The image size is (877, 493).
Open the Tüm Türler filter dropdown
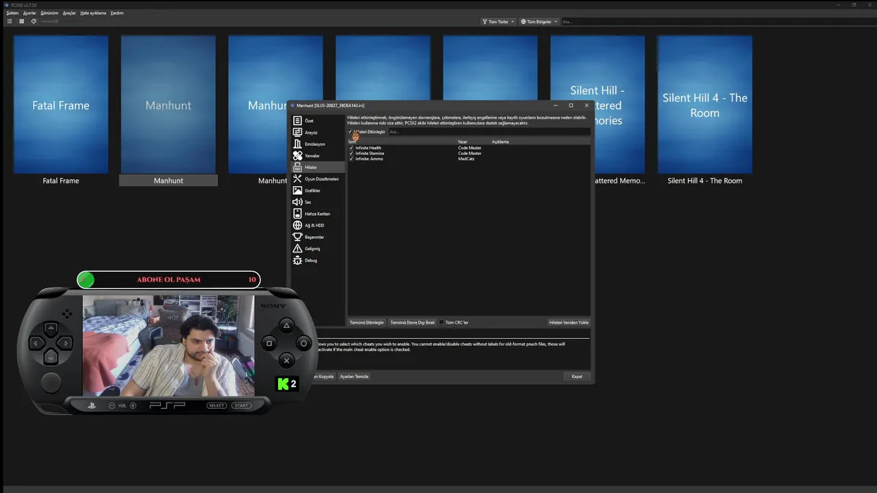(x=497, y=21)
